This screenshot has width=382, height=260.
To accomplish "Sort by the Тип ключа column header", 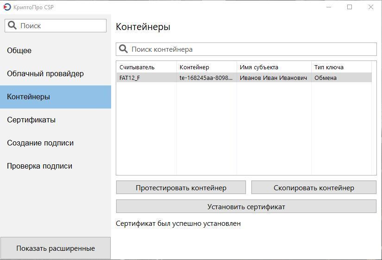I will 342,67.
